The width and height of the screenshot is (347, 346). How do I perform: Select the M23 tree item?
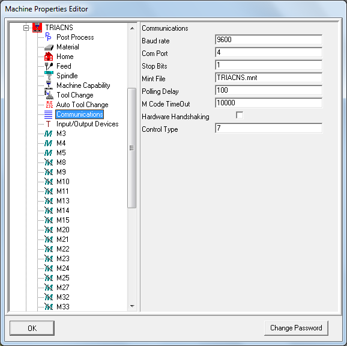point(63,259)
